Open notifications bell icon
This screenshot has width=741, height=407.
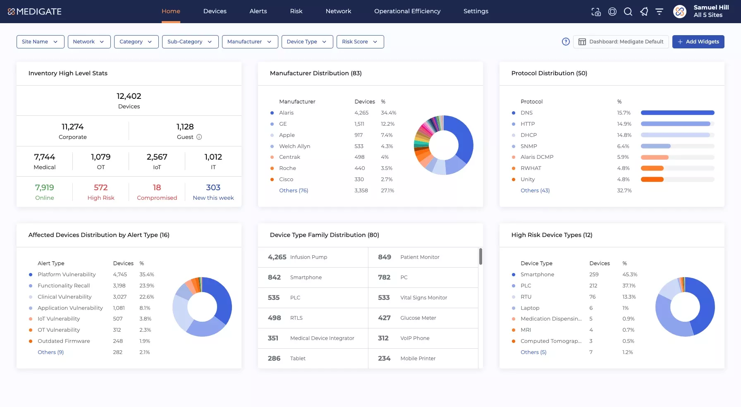[644, 12]
